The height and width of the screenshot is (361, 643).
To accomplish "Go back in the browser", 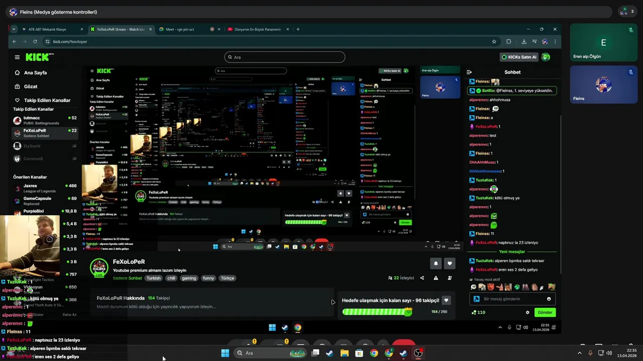I will pos(14,42).
